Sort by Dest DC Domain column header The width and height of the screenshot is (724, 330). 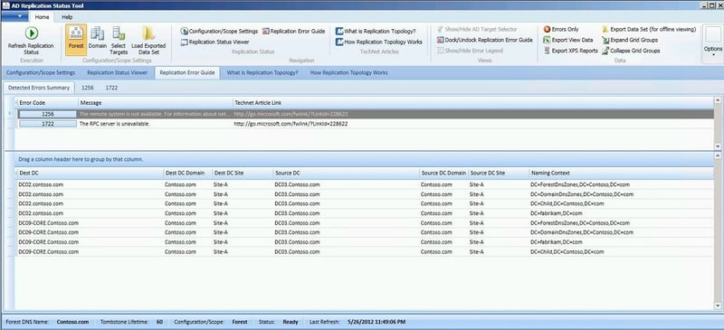[x=187, y=173]
